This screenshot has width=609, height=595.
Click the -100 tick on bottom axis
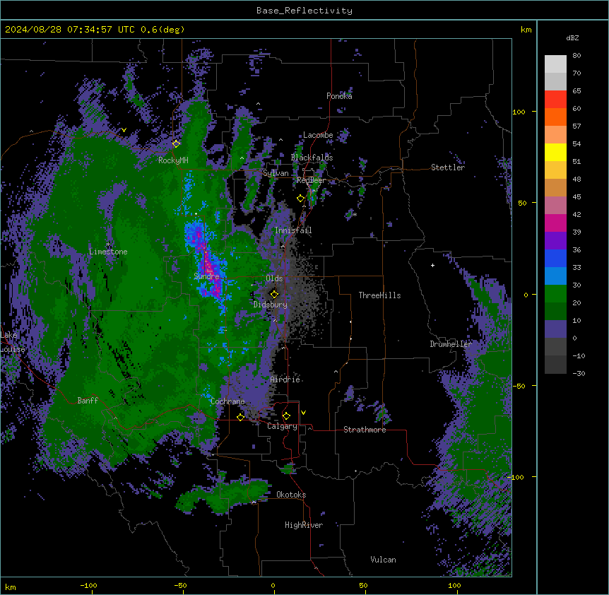point(88,586)
